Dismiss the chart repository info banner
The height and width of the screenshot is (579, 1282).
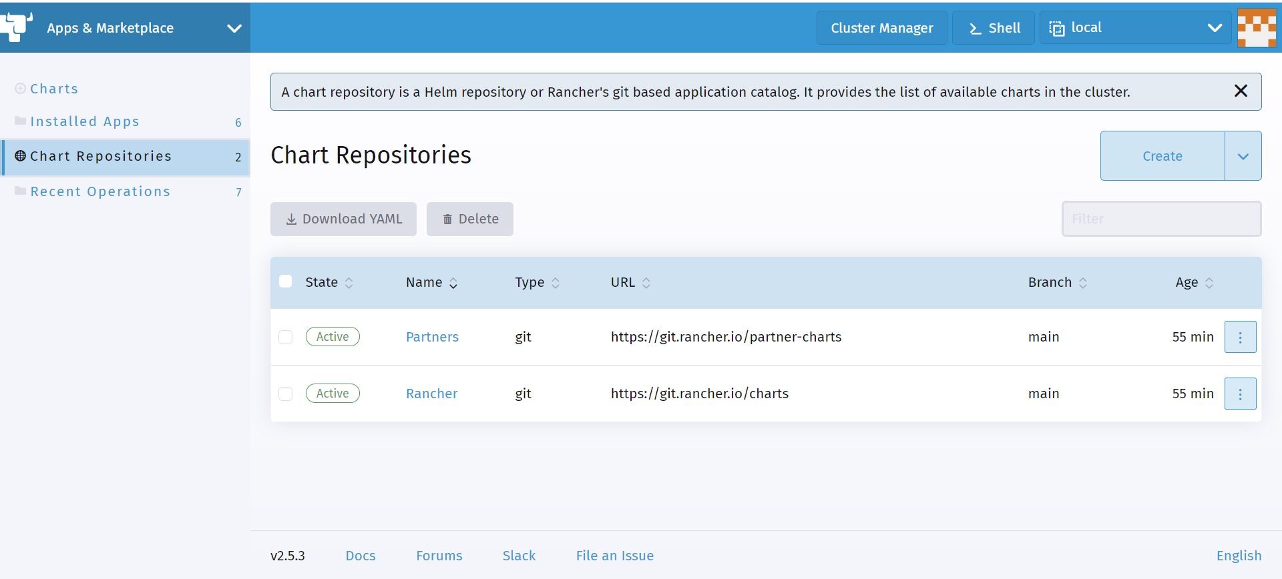pyautogui.click(x=1241, y=91)
